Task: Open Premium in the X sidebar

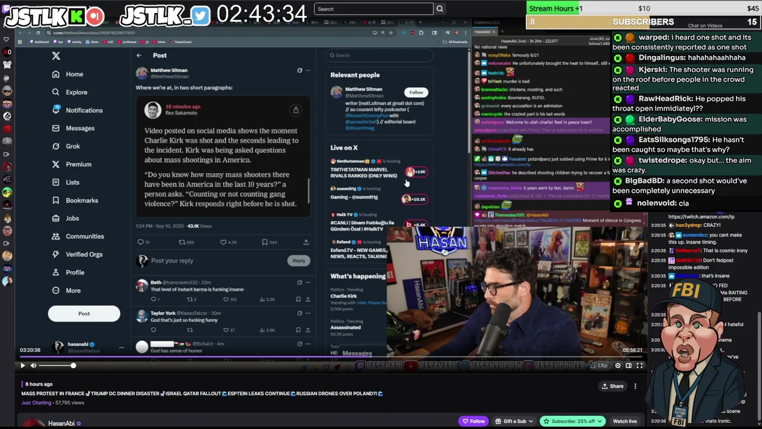Action: (71, 164)
